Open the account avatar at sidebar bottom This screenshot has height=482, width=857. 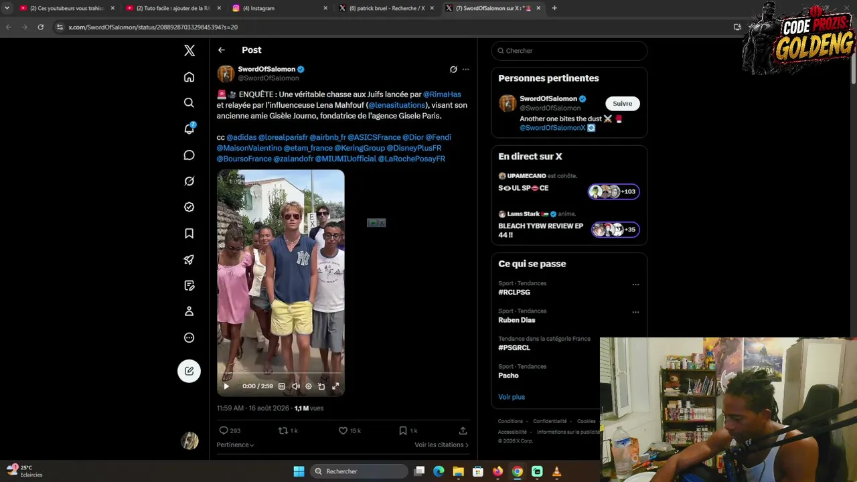[189, 440]
